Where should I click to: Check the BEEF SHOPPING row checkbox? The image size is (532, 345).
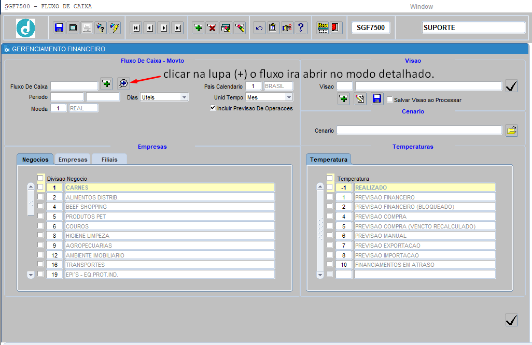[x=40, y=206]
